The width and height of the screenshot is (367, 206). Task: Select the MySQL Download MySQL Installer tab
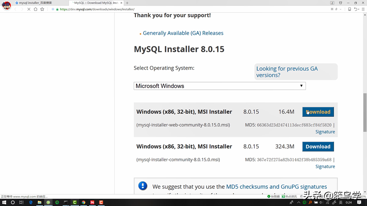point(96,3)
